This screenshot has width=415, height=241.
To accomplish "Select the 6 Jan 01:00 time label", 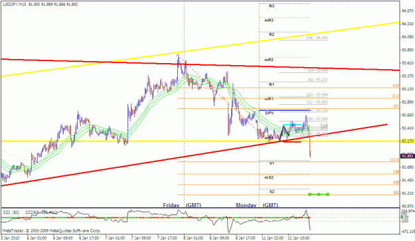I will coord(37,238).
